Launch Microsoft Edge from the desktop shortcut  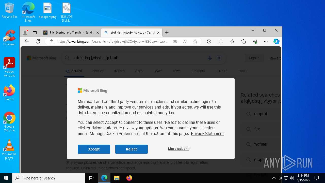pyautogui.click(x=28, y=12)
